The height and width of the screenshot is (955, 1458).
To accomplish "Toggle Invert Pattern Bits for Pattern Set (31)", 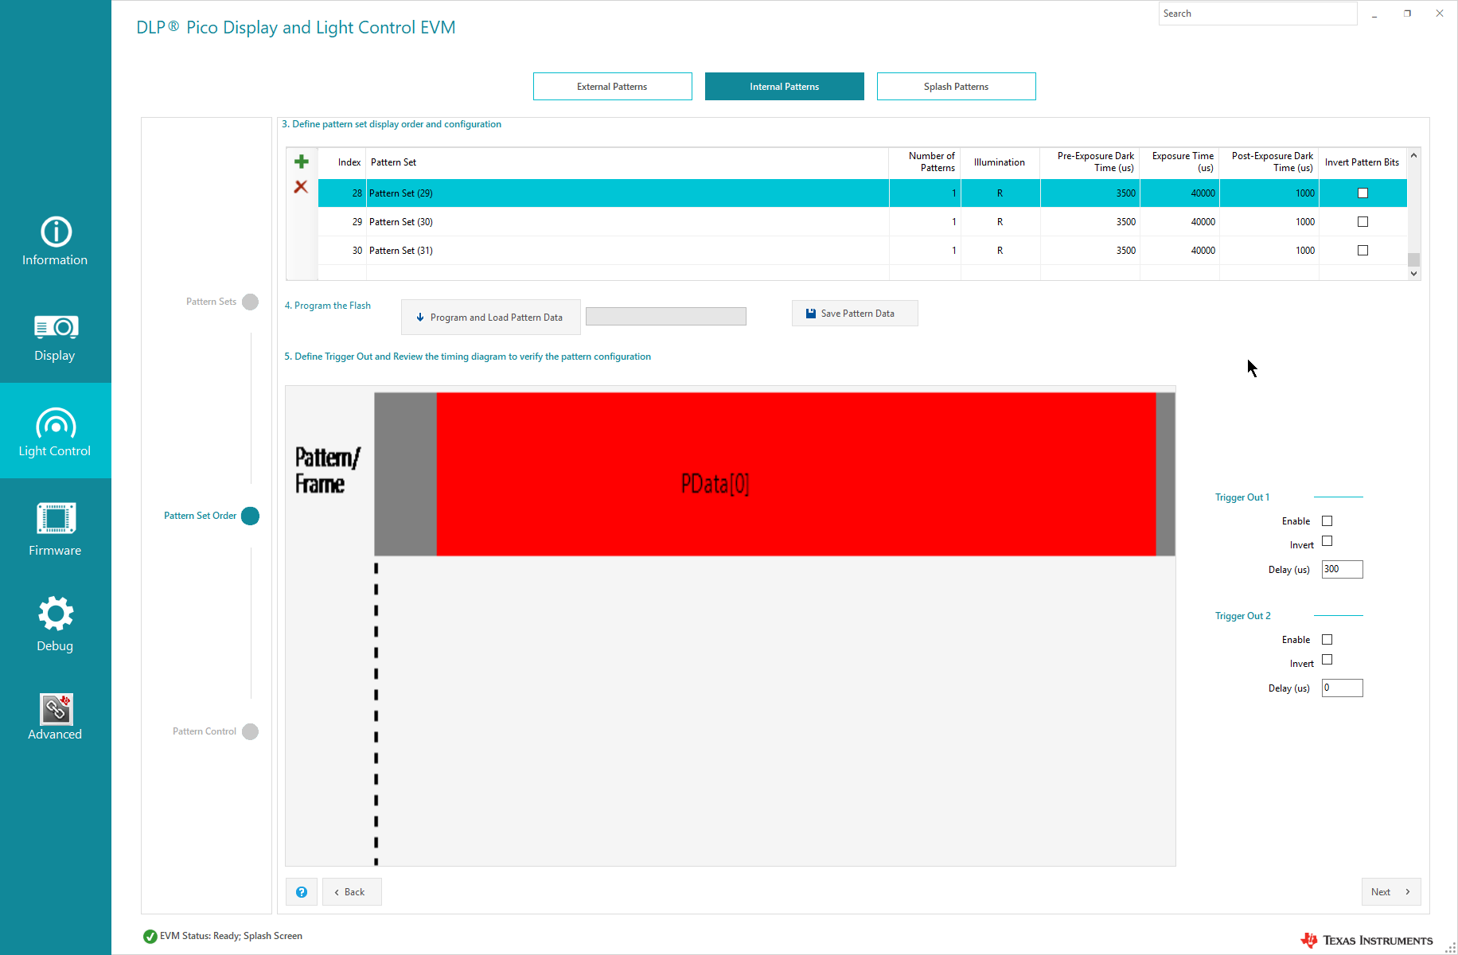I will click(1362, 251).
